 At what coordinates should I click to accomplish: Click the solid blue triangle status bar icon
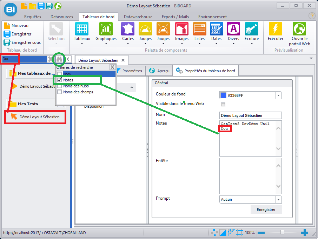pos(223,233)
